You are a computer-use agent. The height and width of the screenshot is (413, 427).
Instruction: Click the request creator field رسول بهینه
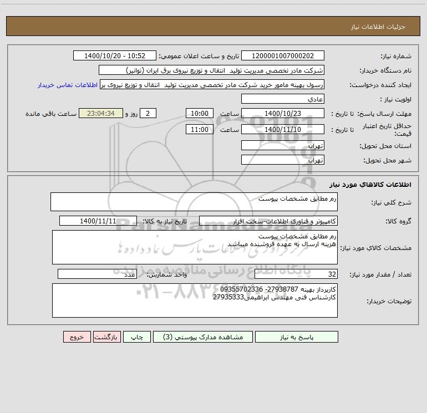[212, 84]
